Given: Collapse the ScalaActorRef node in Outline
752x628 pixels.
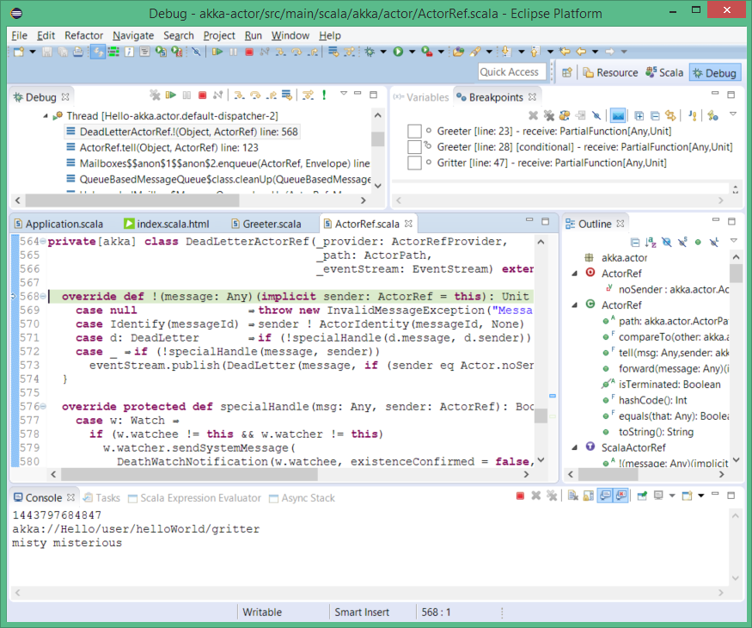Looking at the screenshot, I should click(x=575, y=447).
